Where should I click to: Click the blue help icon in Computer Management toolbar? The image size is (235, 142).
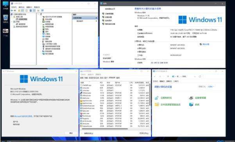[31, 11]
